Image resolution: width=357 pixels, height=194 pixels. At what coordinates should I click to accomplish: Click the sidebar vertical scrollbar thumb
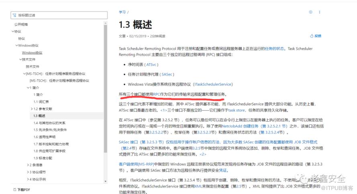(106, 88)
